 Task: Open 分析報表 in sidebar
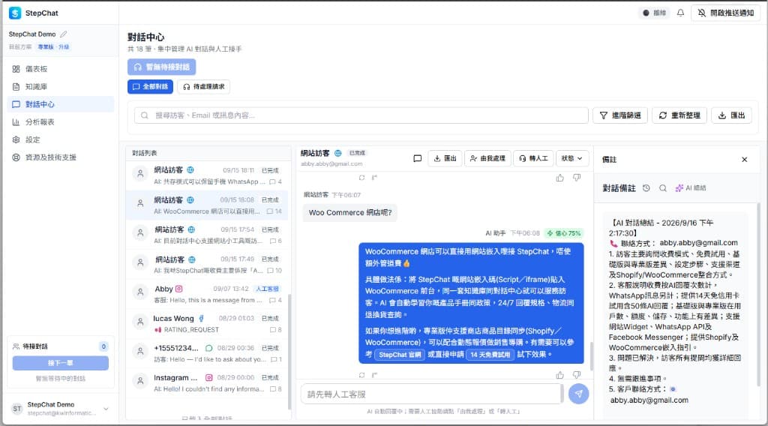coord(61,122)
